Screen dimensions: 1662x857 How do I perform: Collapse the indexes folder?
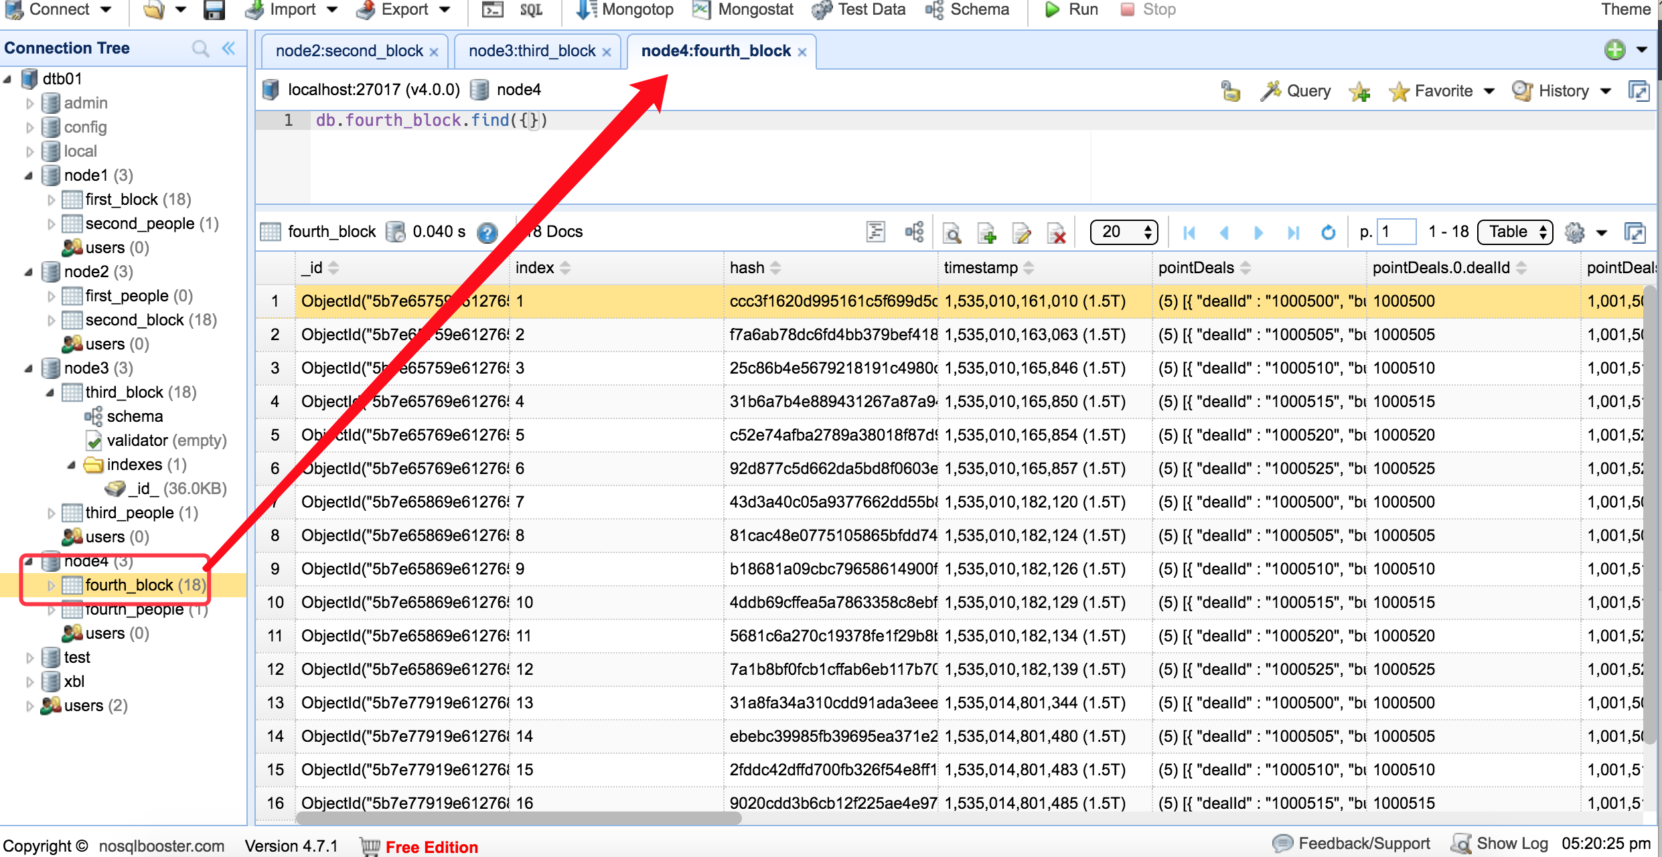point(71,465)
